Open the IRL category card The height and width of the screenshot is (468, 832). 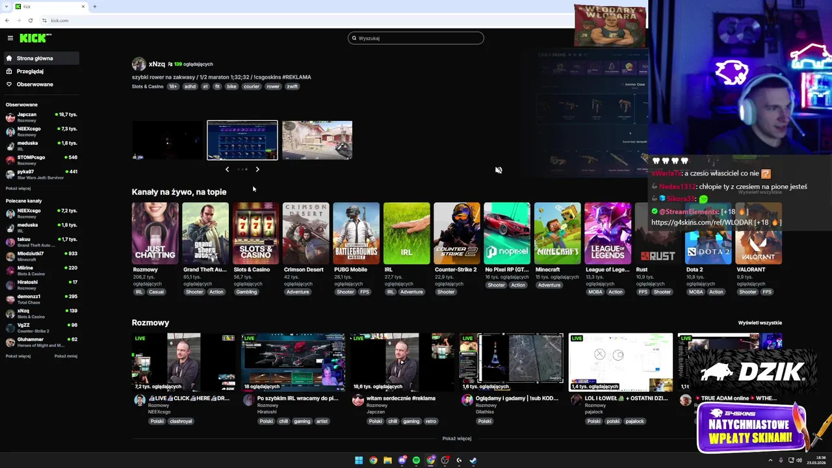pyautogui.click(x=406, y=233)
